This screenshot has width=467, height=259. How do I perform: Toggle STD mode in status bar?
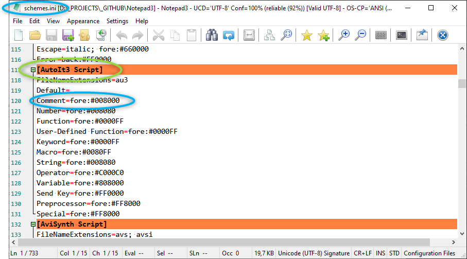point(394,253)
